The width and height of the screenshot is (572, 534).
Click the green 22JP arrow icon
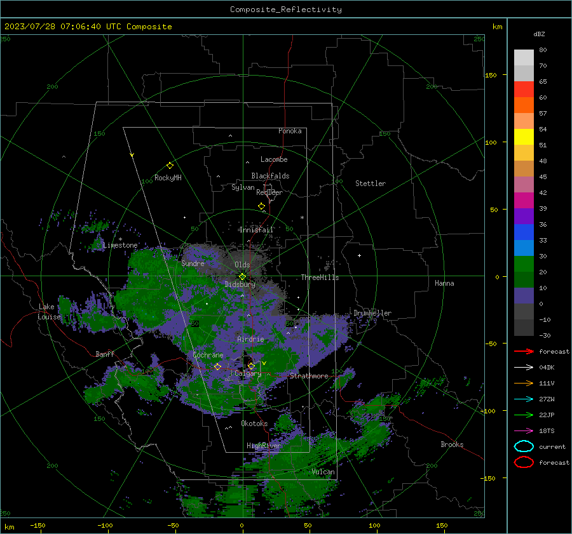(524, 415)
